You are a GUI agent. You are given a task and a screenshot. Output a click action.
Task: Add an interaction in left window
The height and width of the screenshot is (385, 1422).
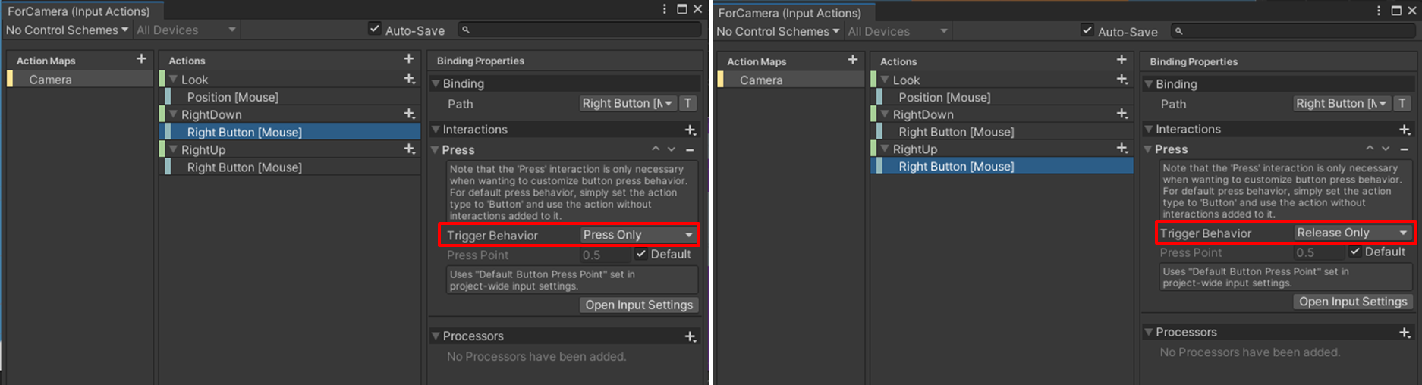click(x=691, y=130)
